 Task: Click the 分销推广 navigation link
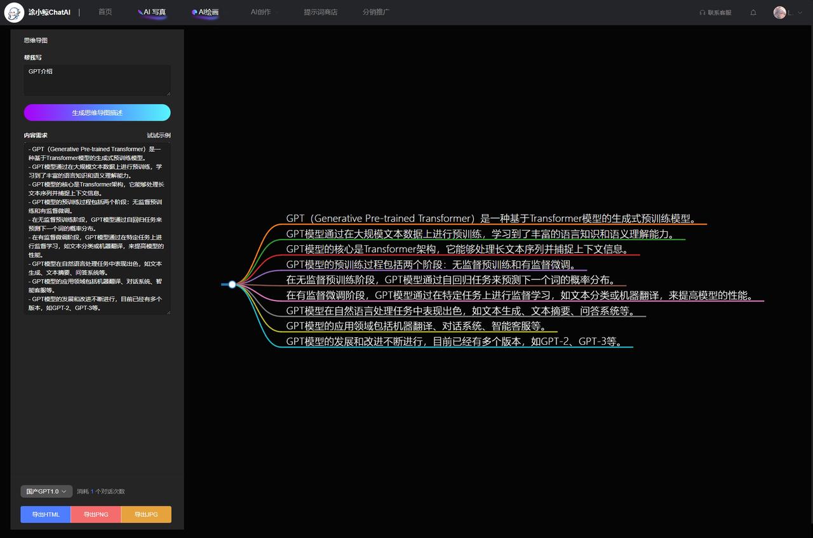[376, 12]
